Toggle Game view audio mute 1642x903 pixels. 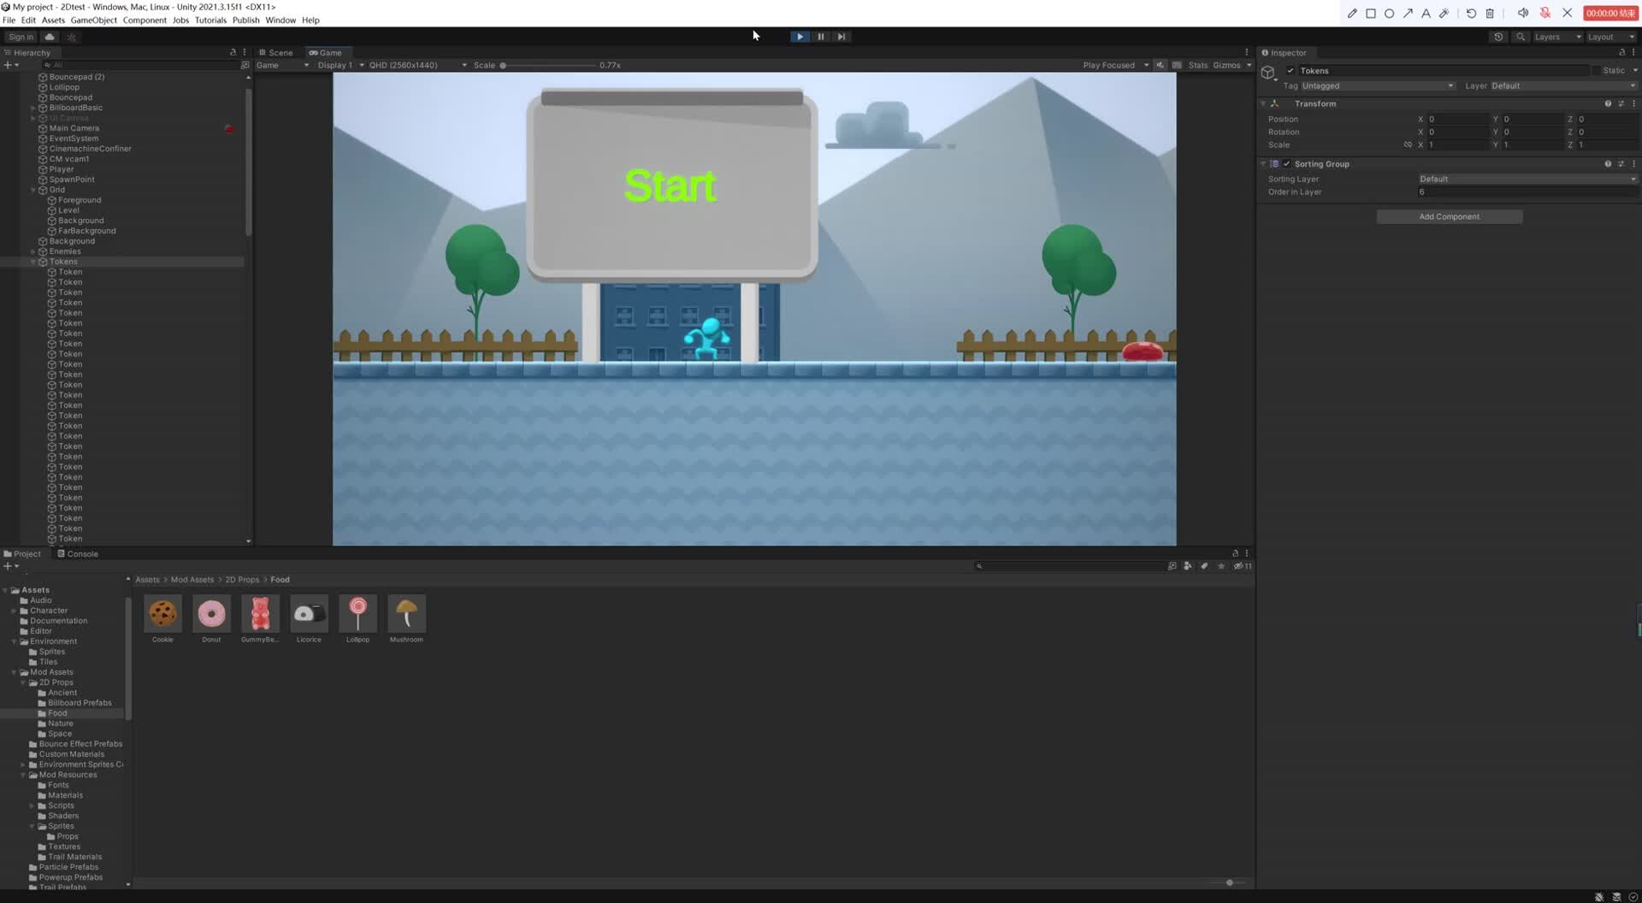(x=1160, y=65)
